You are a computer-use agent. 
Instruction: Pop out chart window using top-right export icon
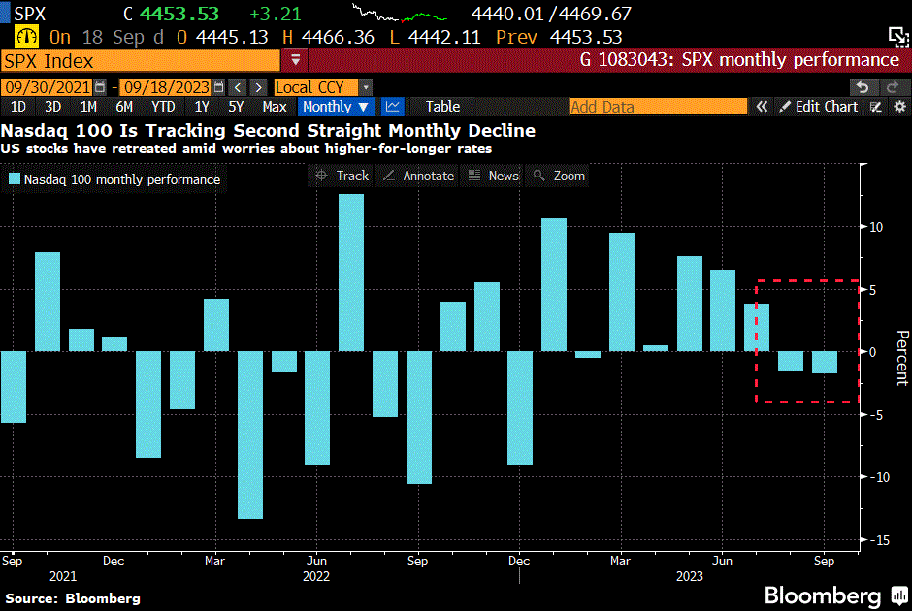(898, 37)
